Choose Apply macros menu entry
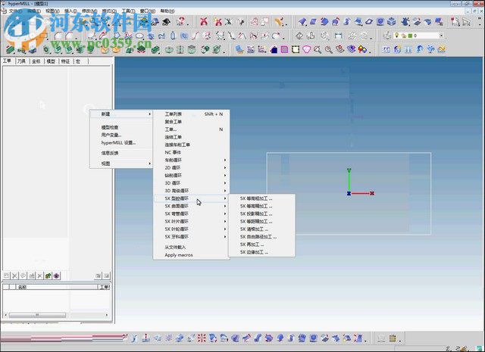 (179, 255)
